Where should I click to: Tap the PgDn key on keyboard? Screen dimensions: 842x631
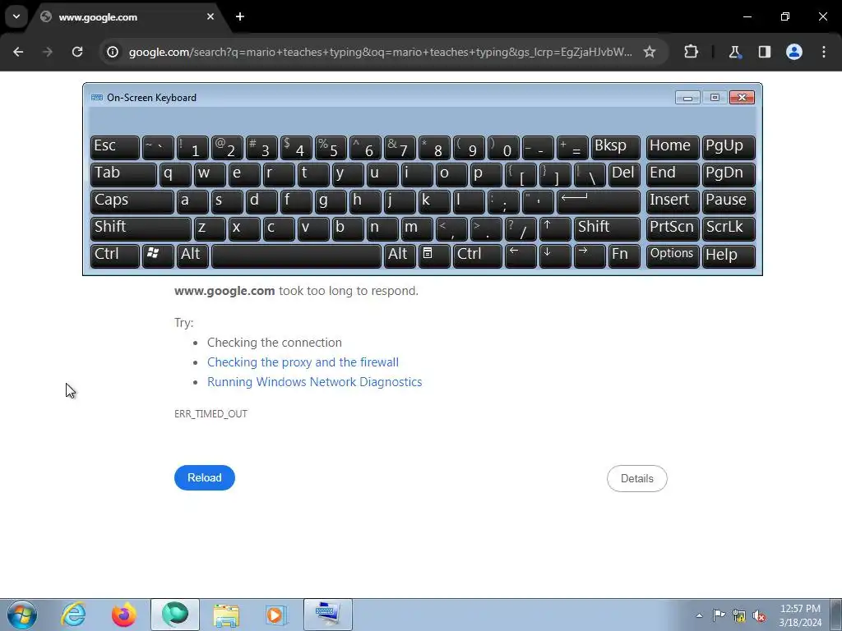click(729, 174)
